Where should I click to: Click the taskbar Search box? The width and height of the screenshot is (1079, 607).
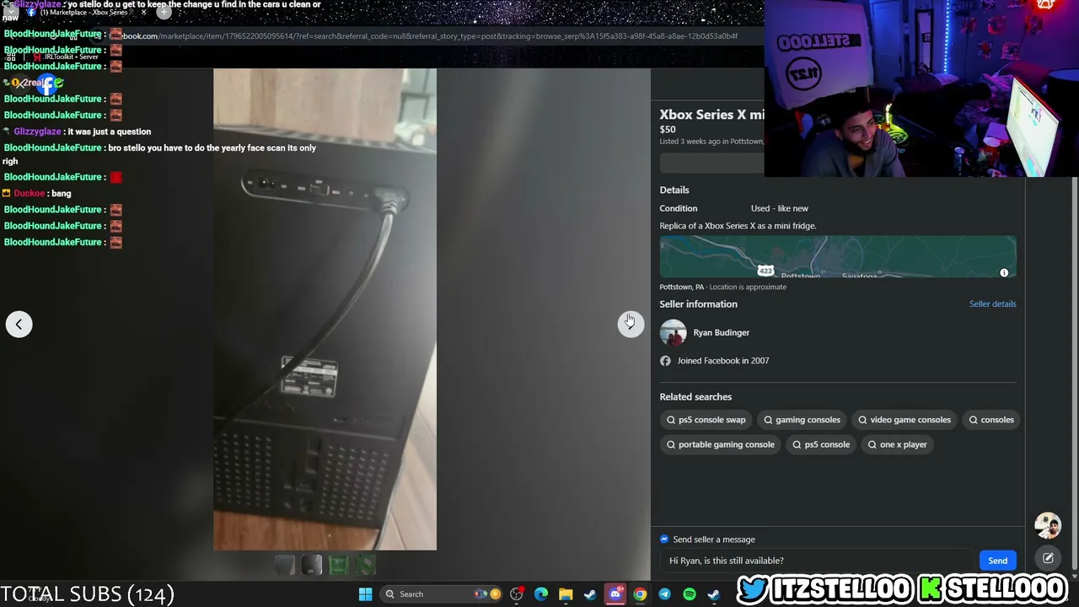pos(440,594)
